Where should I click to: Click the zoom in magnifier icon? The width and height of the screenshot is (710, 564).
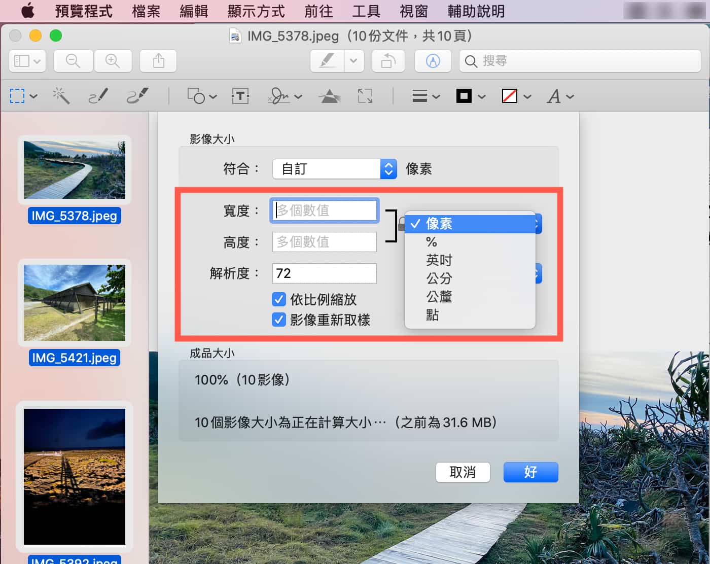point(113,61)
